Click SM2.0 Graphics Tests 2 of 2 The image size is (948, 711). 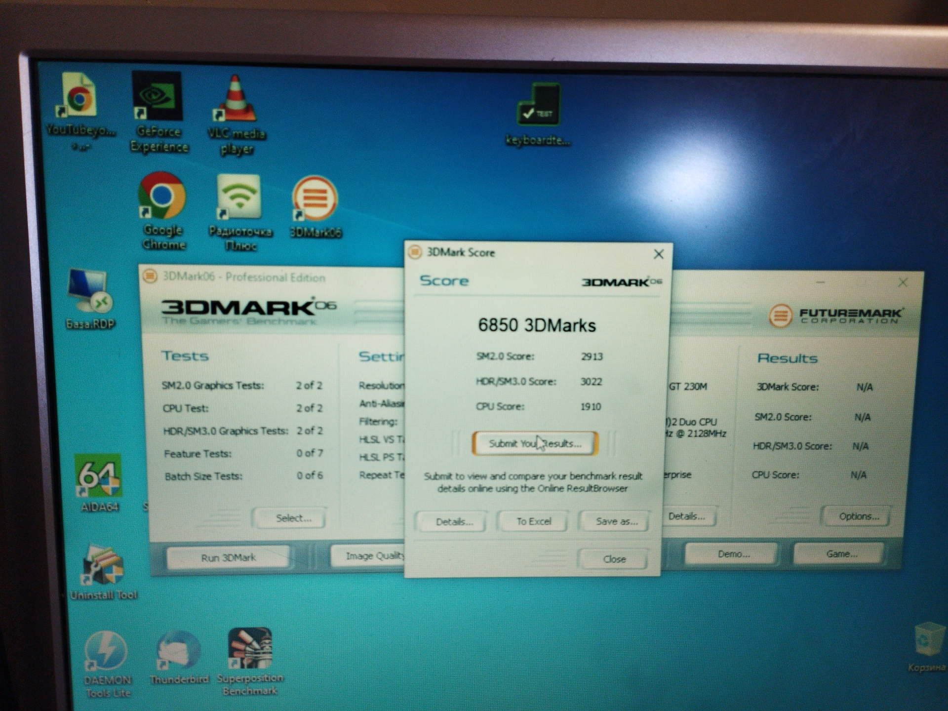pyautogui.click(x=309, y=385)
